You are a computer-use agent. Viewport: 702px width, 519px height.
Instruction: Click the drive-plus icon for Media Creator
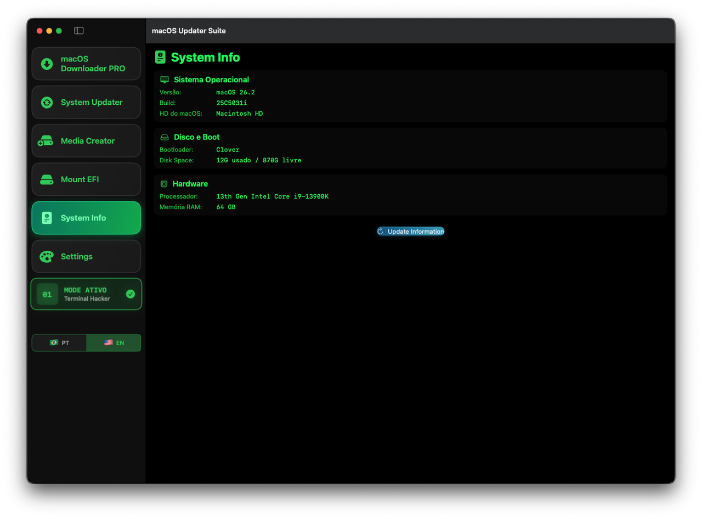point(45,141)
